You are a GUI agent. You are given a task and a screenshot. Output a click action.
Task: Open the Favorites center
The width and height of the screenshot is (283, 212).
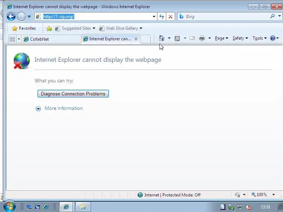click(x=24, y=28)
